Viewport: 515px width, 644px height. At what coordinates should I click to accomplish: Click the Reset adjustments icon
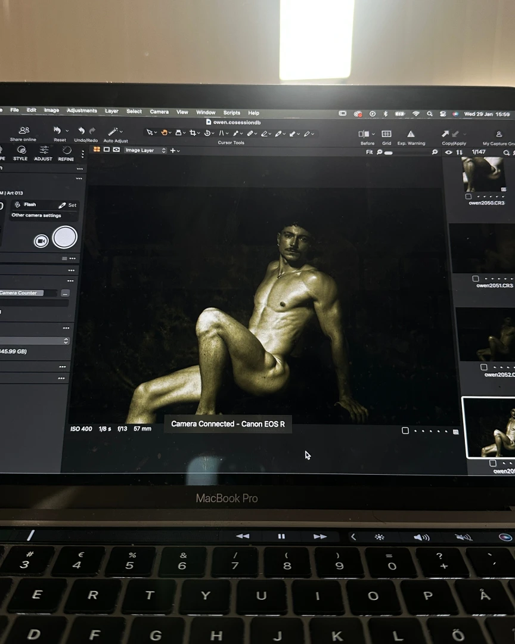coord(58,131)
